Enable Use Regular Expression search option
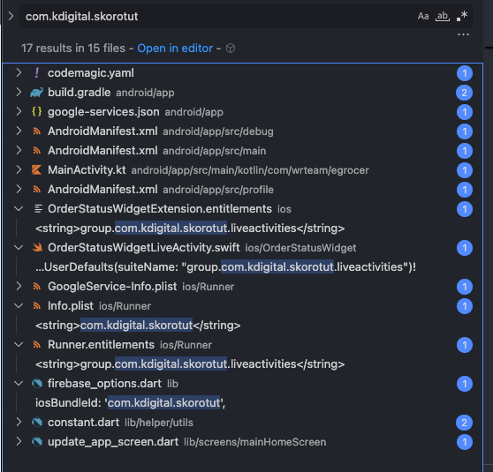Image resolution: width=493 pixels, height=472 pixels. [462, 16]
